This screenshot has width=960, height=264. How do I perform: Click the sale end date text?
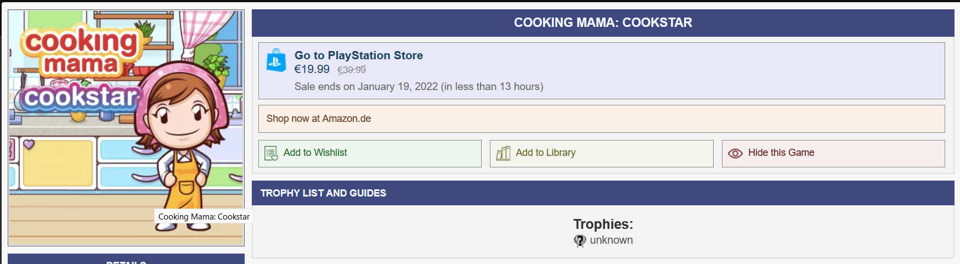click(x=419, y=86)
